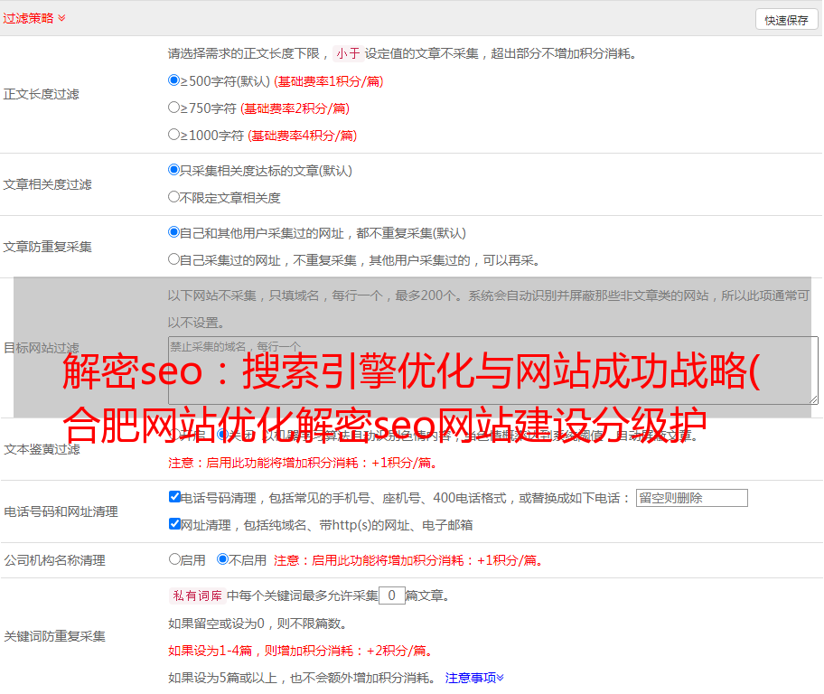The image size is (824, 694).
Task: Select 只采集相关度达标的文章 option
Action: pos(174,170)
